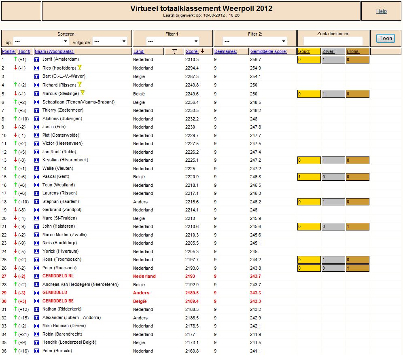The image size is (403, 355).
Task: Click the red GEMIDDELD Anders row name
Action: pos(55,293)
